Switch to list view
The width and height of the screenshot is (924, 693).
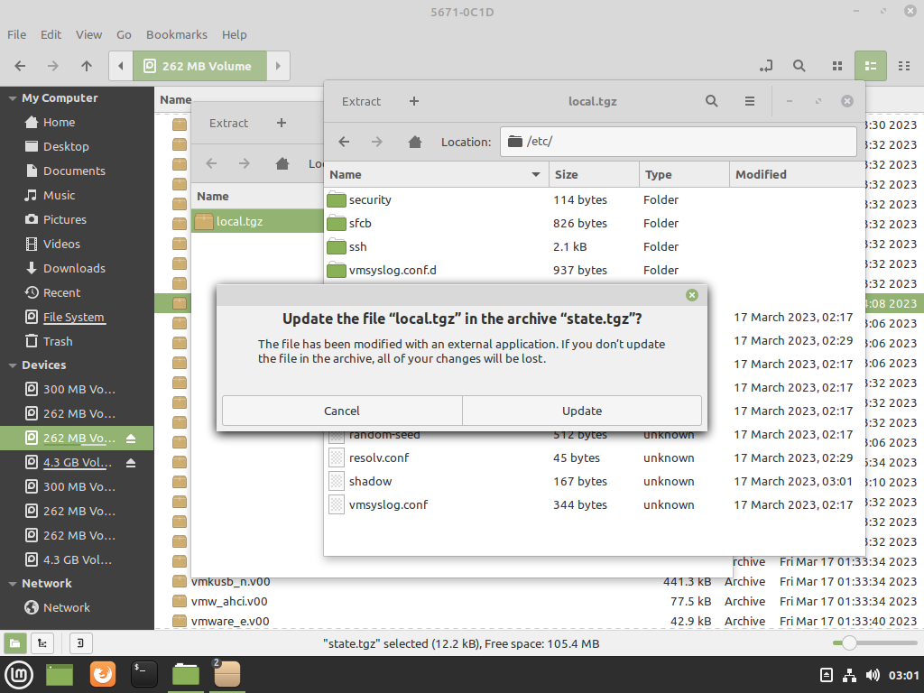pos(871,66)
